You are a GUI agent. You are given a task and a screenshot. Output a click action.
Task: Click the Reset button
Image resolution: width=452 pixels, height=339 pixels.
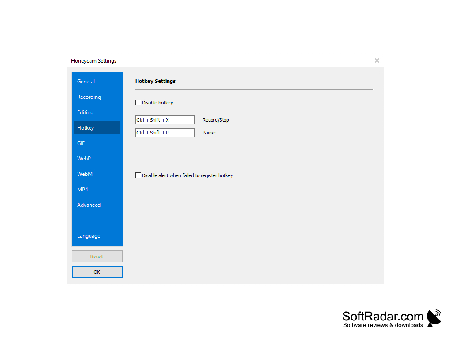click(97, 256)
